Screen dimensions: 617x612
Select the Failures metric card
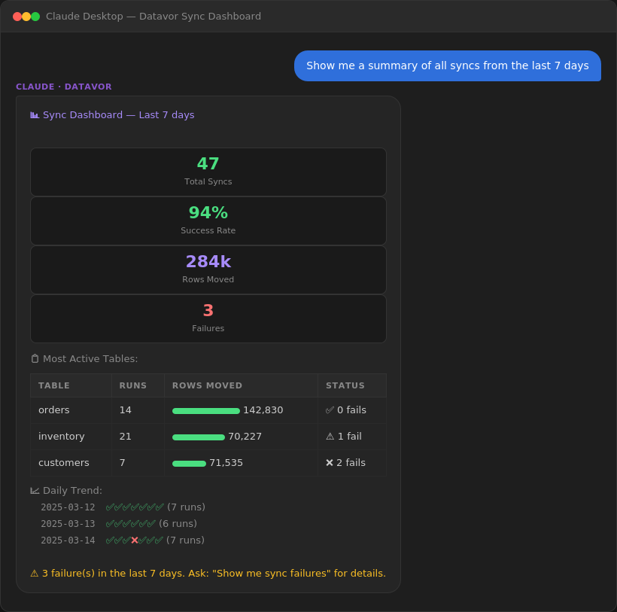tap(208, 318)
